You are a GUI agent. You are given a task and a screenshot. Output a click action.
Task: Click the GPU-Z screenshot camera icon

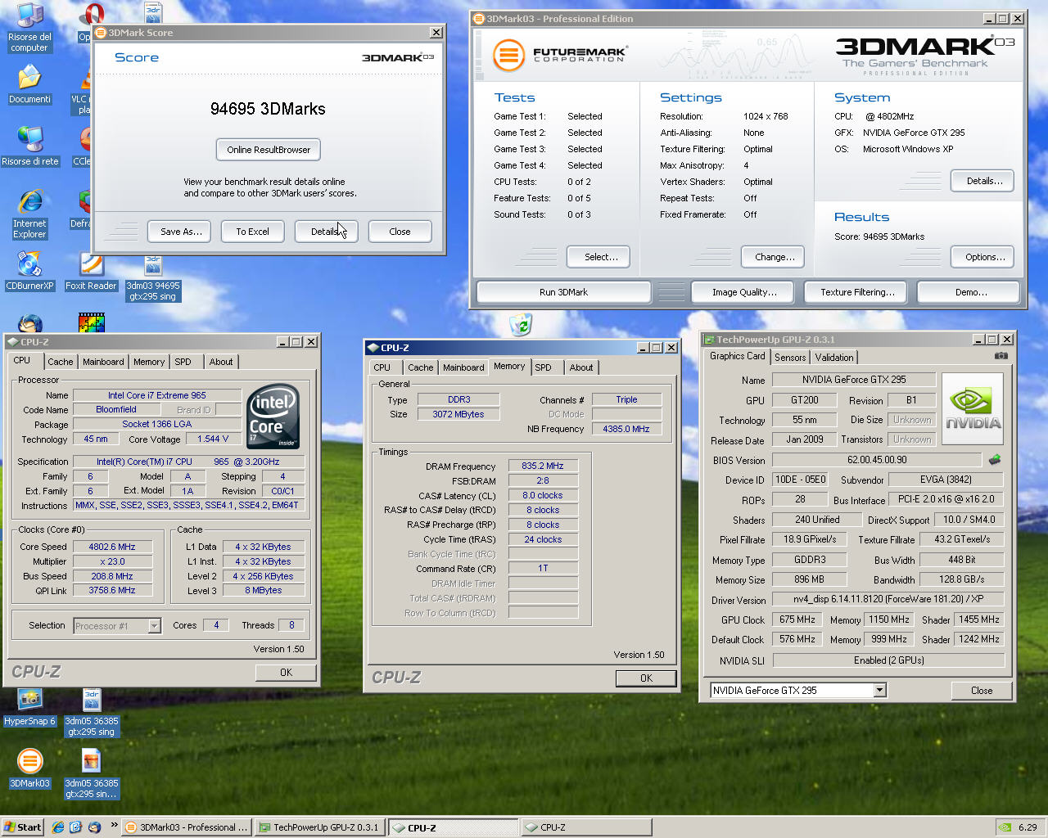coord(1001,356)
